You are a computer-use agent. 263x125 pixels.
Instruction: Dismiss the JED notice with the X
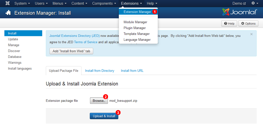251,34
